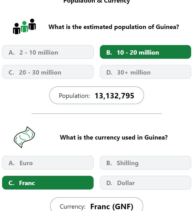Select answer A. 2 - 10 million
This screenshot has height=211, width=194.
[48, 52]
